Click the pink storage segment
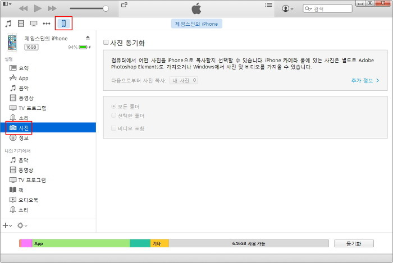The height and width of the screenshot is (263, 393). [26, 243]
